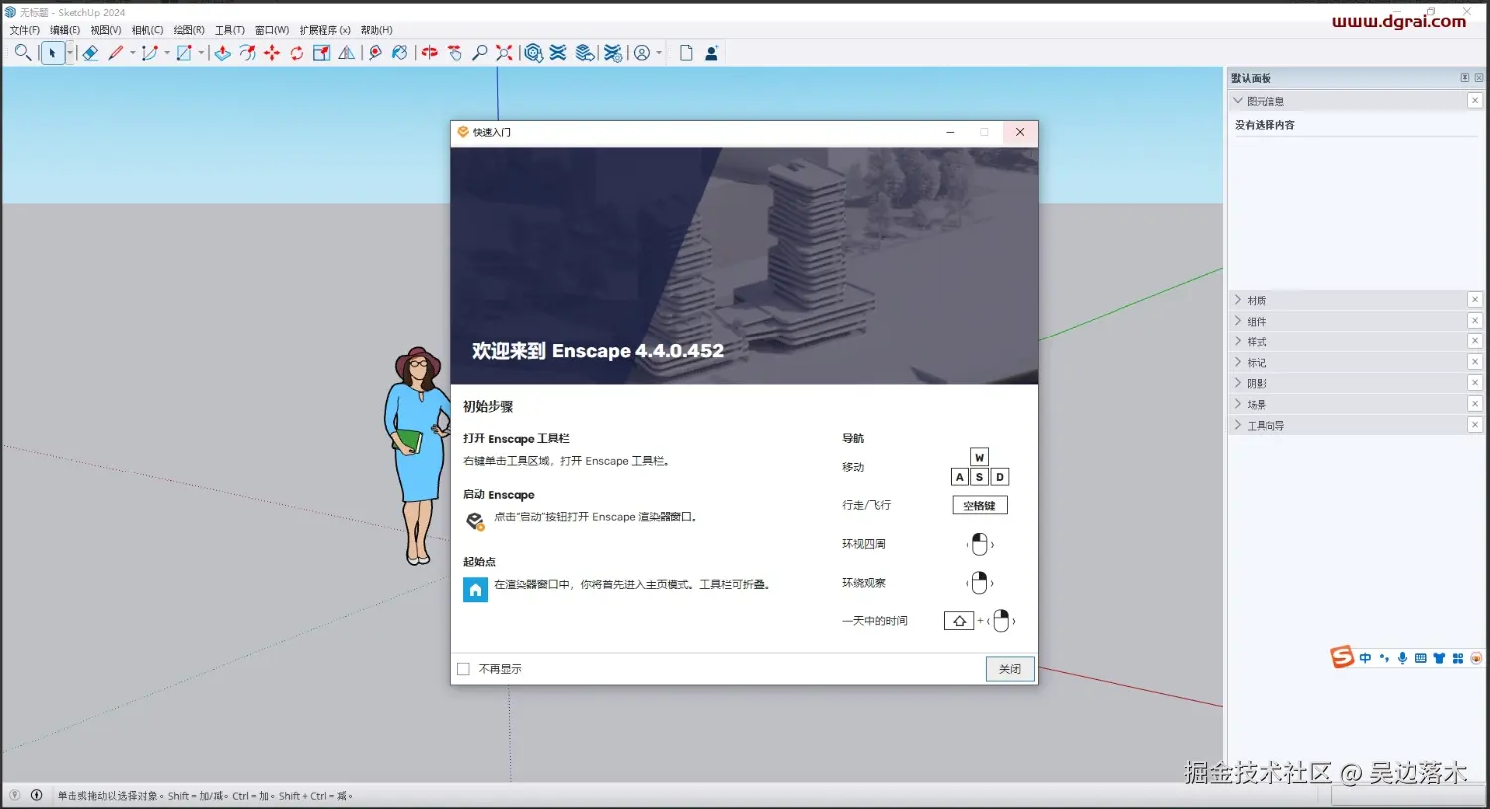Expand the 样式 panel
This screenshot has height=809, width=1490.
(1238, 341)
